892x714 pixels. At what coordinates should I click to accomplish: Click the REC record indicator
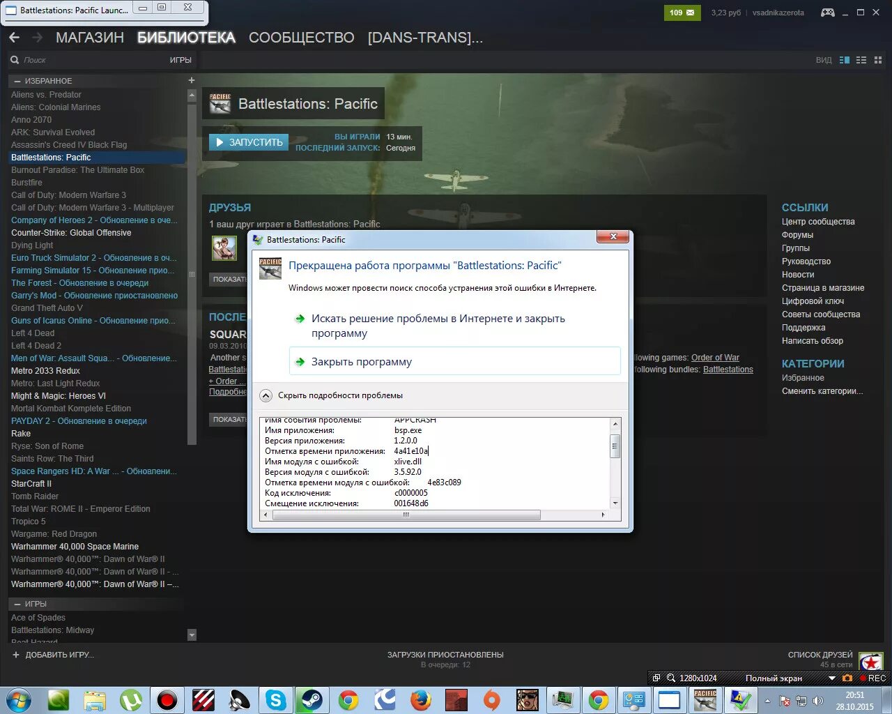tap(872, 678)
